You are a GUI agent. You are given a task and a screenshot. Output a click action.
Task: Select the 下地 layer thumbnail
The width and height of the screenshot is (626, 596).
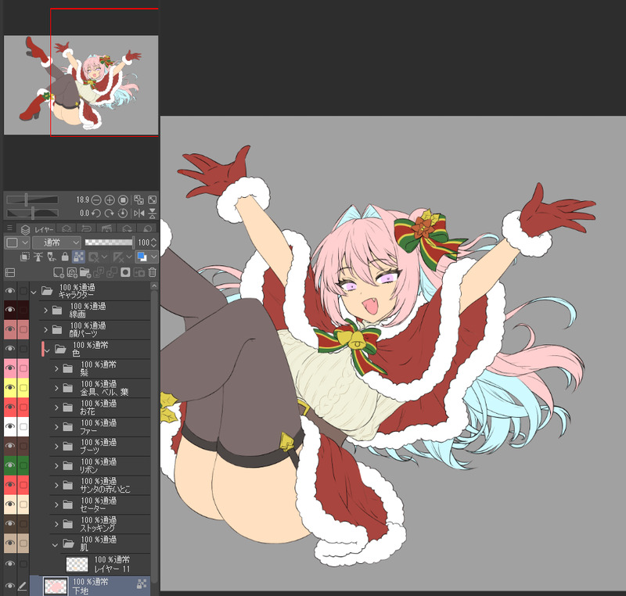tap(56, 586)
